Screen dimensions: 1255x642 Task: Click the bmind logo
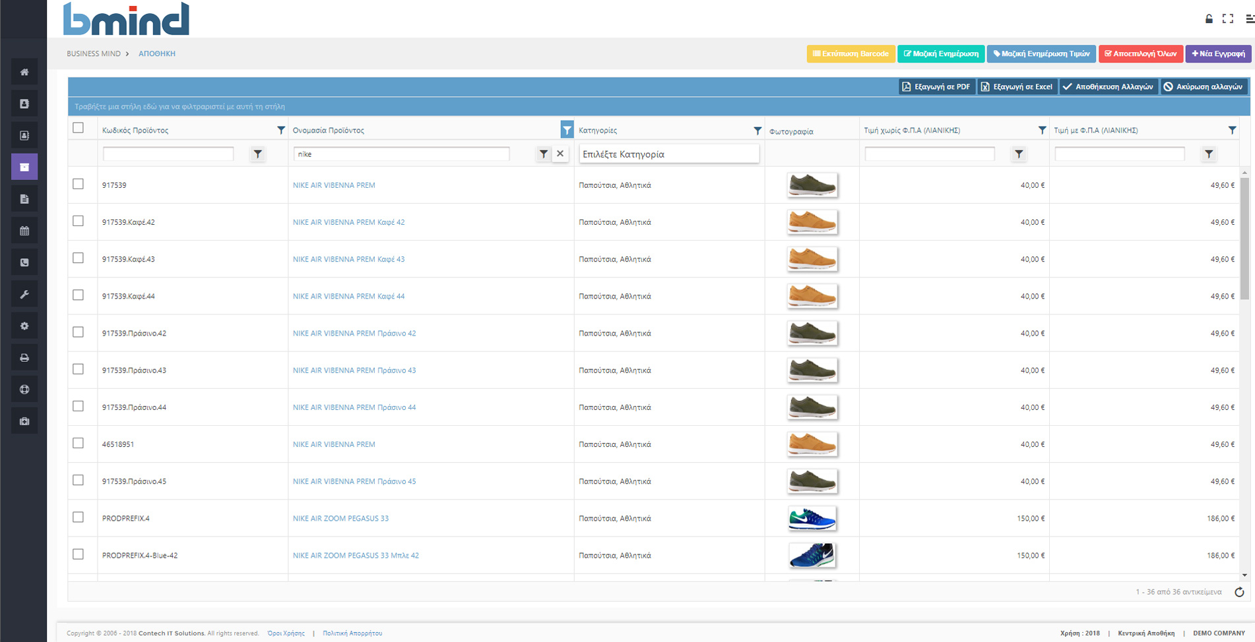tap(126, 18)
